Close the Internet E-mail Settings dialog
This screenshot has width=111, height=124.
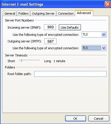click(108, 4)
